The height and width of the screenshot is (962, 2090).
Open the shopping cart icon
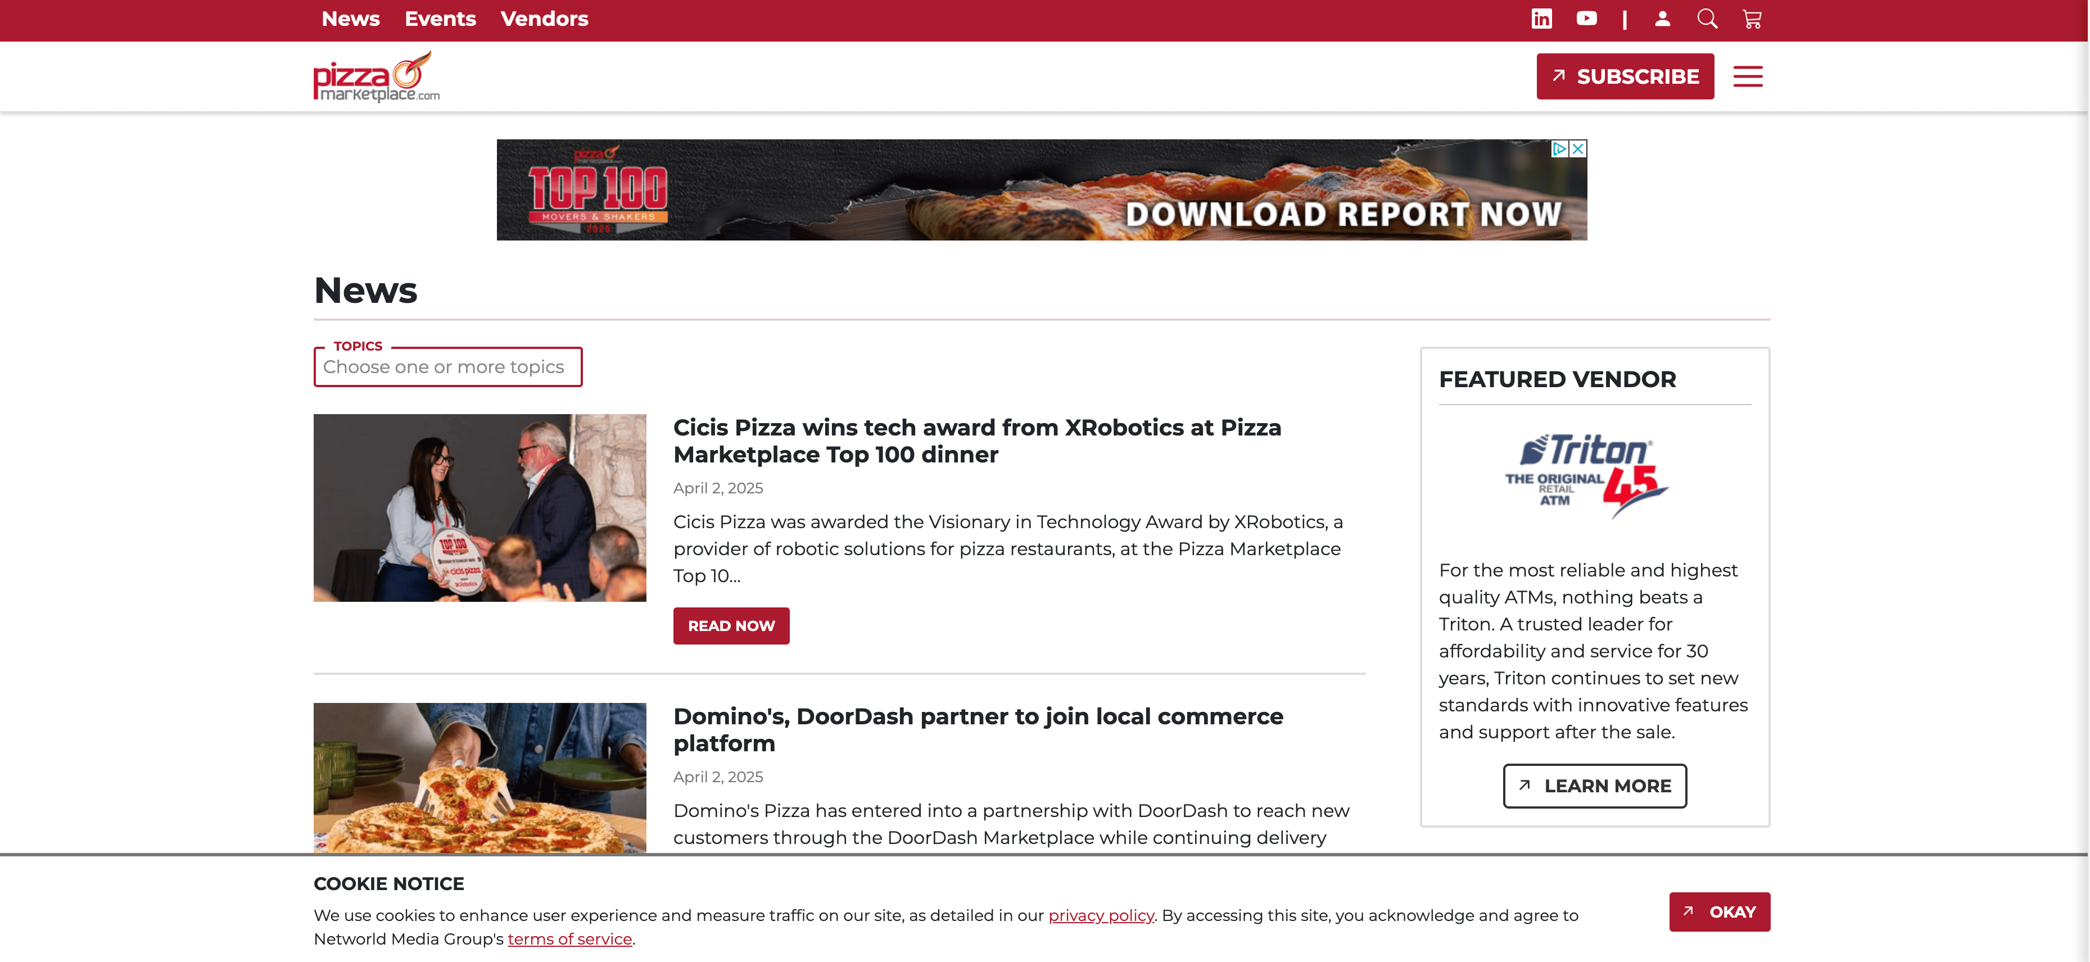point(1752,19)
